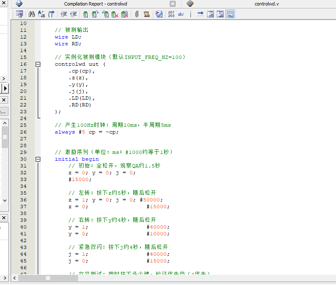Screen dimensions: 336x285
Task: Open Insert Template scroll icon
Action: 147,14
